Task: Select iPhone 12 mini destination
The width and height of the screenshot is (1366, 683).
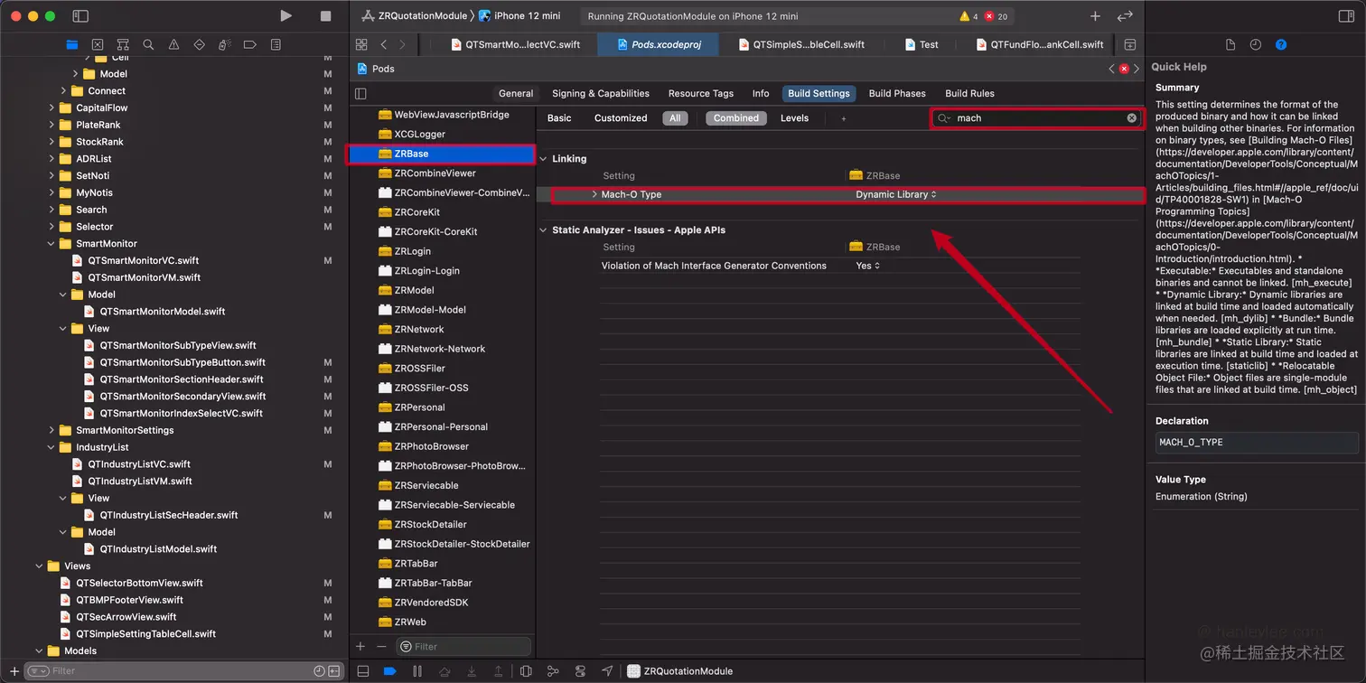Action: click(x=519, y=16)
